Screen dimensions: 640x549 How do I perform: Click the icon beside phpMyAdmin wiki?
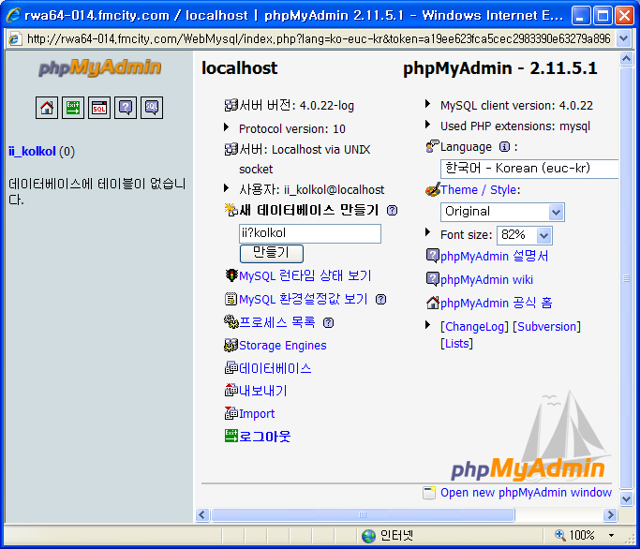coord(433,279)
